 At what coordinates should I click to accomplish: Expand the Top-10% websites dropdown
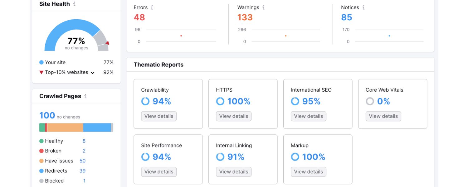click(92, 73)
